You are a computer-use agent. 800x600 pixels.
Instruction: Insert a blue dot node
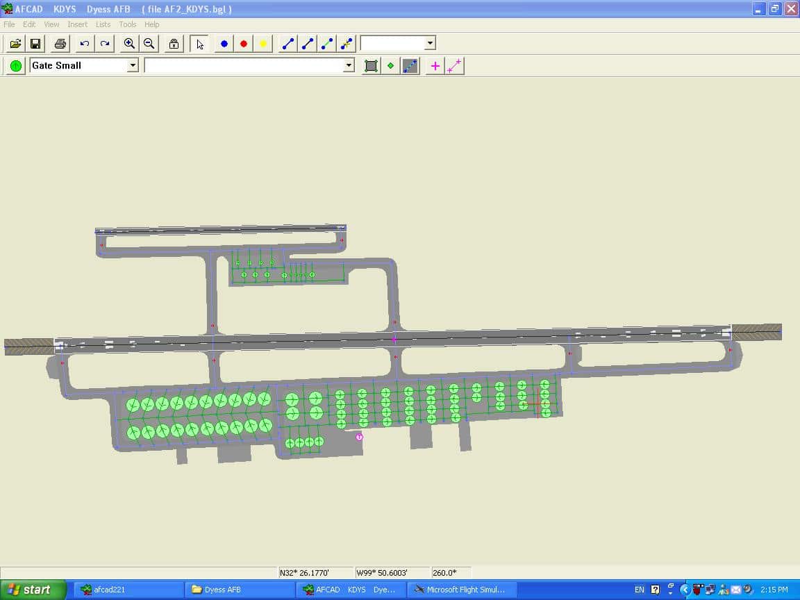click(x=224, y=44)
